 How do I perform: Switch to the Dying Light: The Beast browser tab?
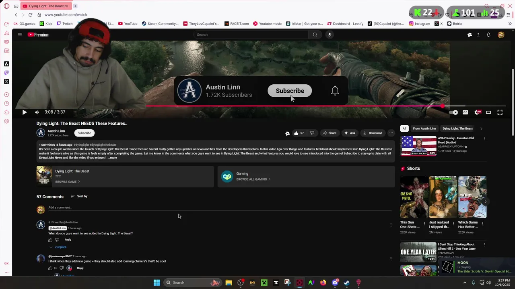[46, 6]
